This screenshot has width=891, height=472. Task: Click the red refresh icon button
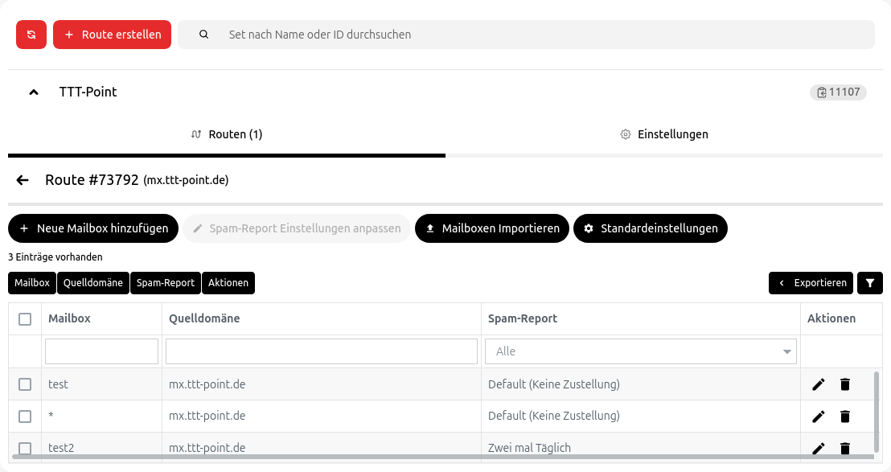[x=31, y=35]
